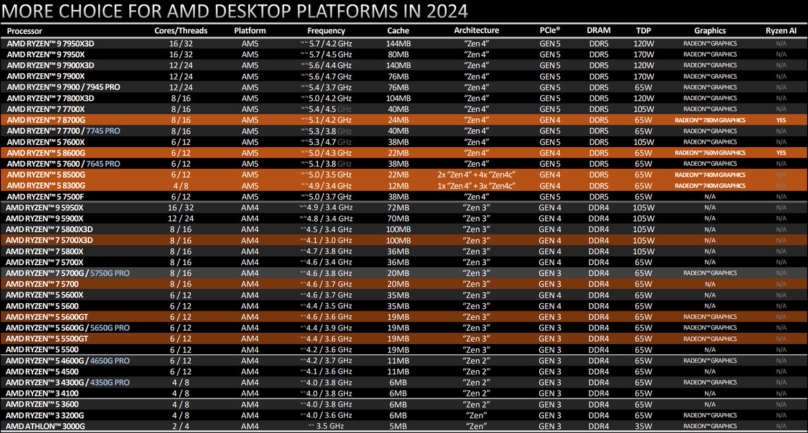
Task: Select processor name "AMD RYZEN 5 5600X"
Action: click(44, 295)
